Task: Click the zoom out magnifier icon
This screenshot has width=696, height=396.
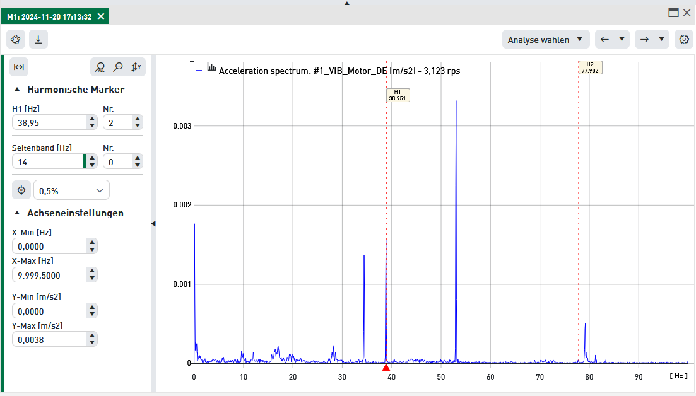Action: (118, 67)
